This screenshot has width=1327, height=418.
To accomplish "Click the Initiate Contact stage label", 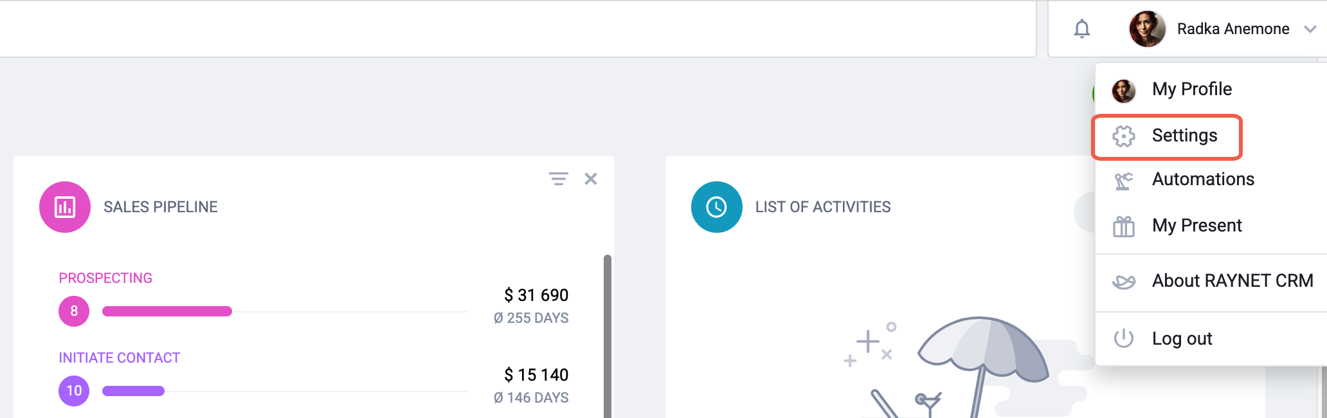I will click(120, 358).
